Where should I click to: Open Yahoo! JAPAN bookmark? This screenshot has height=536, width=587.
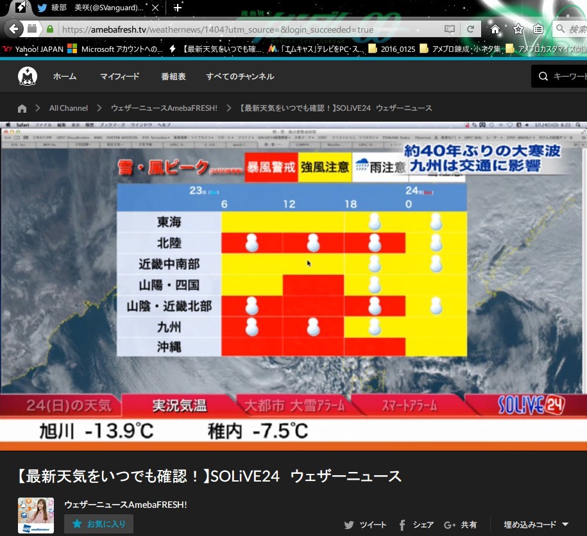(33, 49)
